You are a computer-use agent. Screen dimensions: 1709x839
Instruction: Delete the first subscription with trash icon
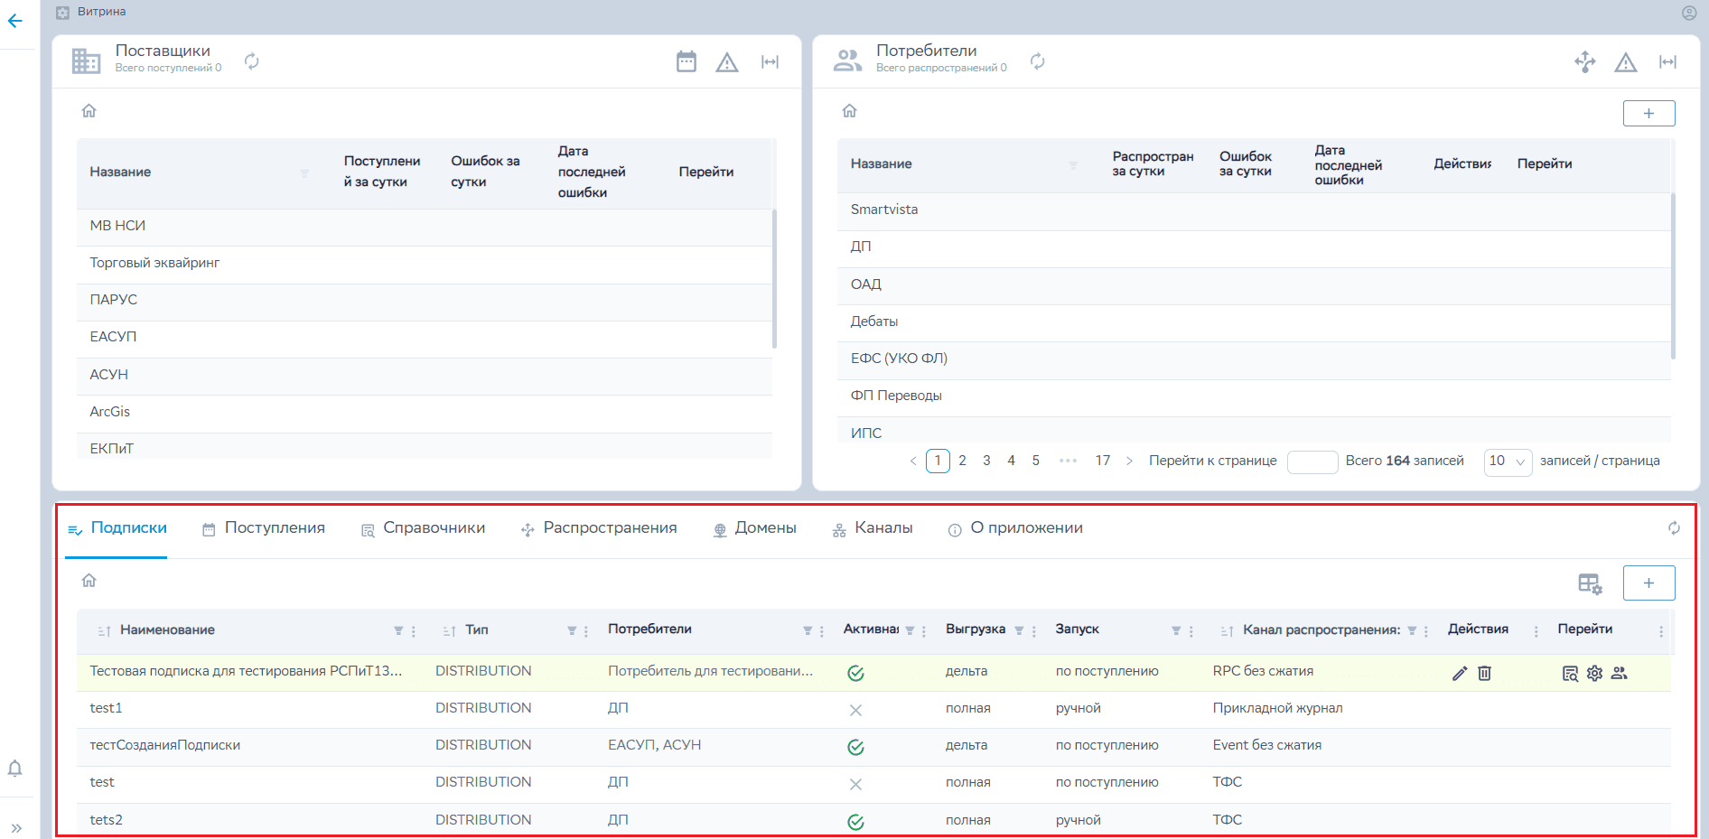coord(1484,673)
